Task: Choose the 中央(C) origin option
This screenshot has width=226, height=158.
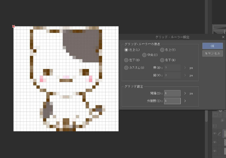Action: (144, 55)
